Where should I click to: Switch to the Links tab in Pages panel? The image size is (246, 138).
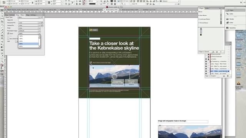207,8
